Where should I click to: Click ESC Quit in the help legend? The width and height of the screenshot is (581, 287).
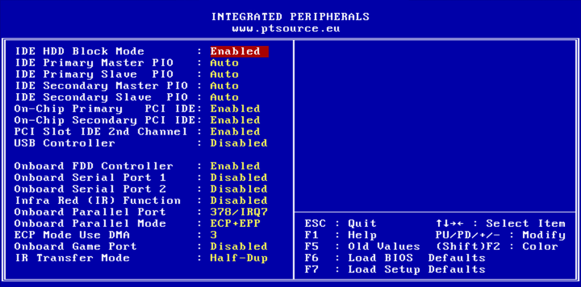(340, 224)
